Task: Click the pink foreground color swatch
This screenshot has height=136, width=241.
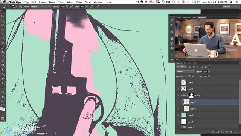Action: pos(2,108)
